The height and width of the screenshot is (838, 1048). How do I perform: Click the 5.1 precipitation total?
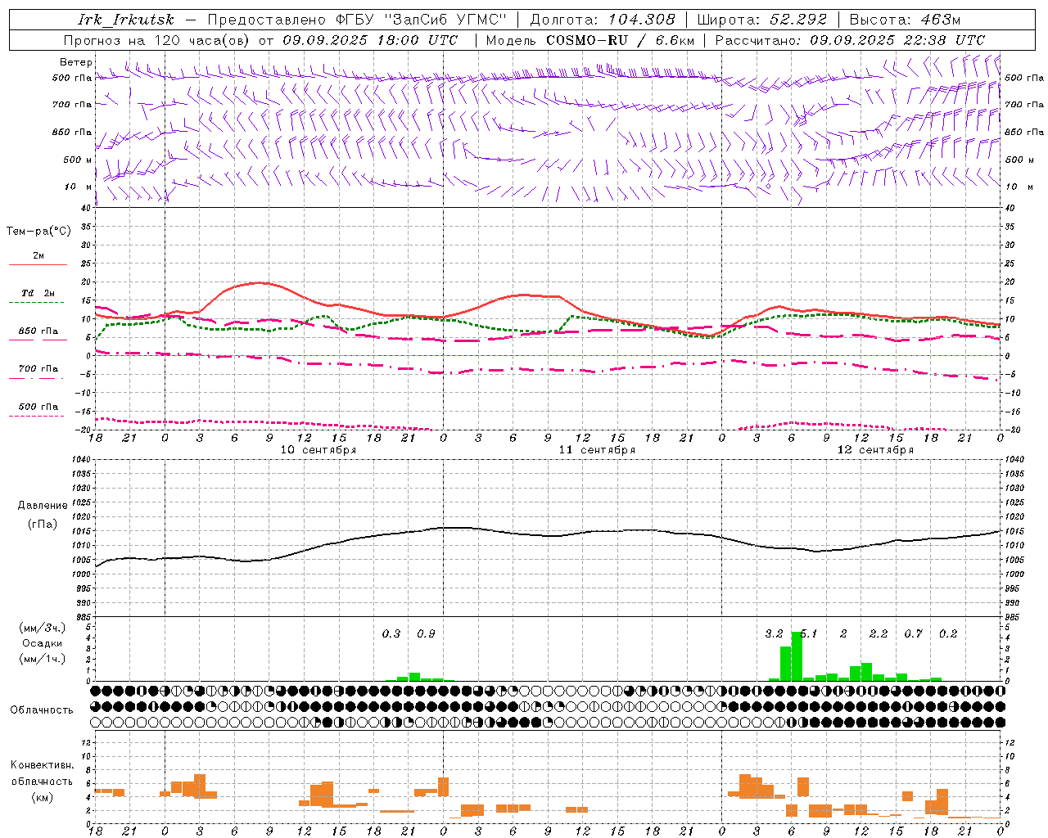[809, 633]
